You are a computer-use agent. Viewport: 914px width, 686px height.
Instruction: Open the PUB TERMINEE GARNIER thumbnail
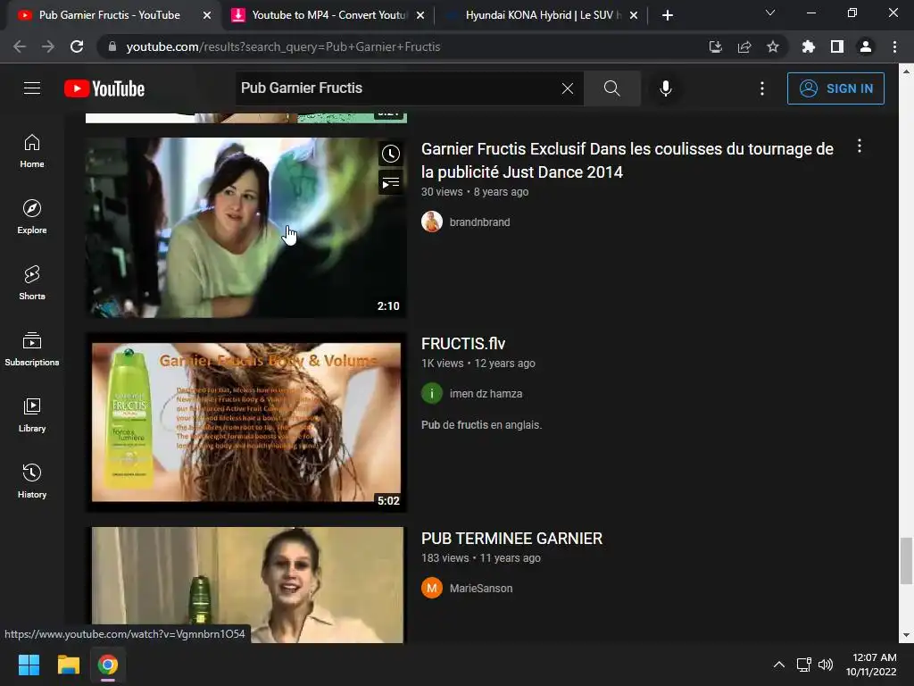pos(246,585)
